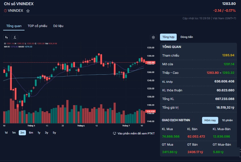This screenshot has height=162, width=241.
Task: Switch to Dòng tiền panel view
Action: pyautogui.click(x=187, y=37)
